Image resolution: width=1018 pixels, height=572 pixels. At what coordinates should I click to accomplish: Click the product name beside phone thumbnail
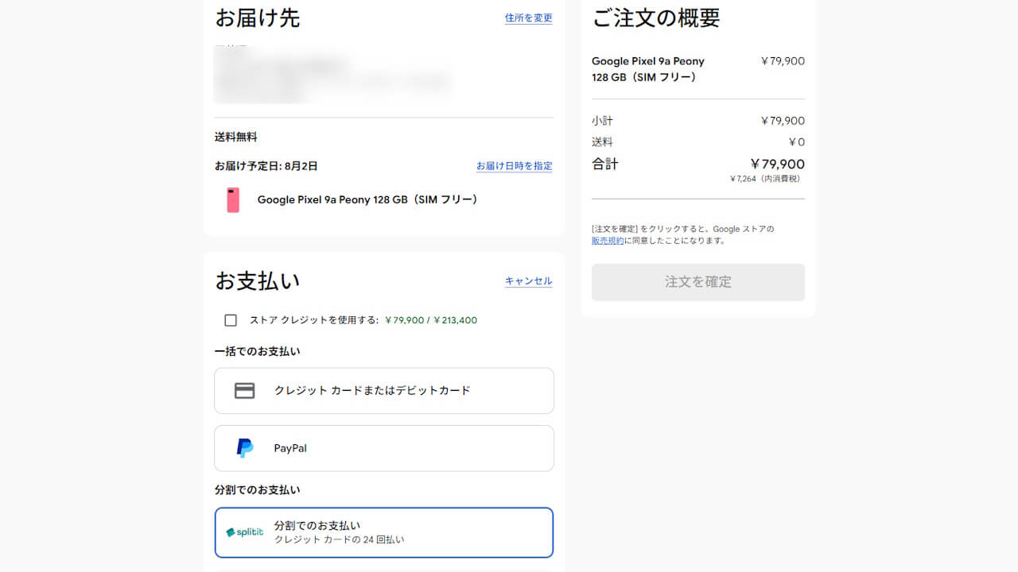pyautogui.click(x=369, y=199)
